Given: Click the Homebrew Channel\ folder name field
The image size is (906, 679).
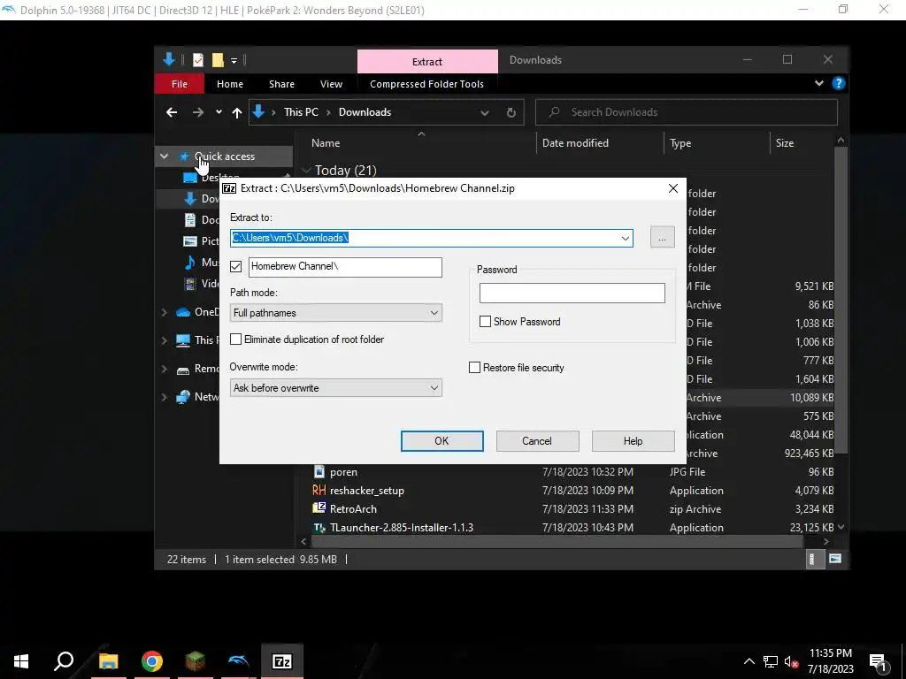Looking at the screenshot, I should pos(345,267).
